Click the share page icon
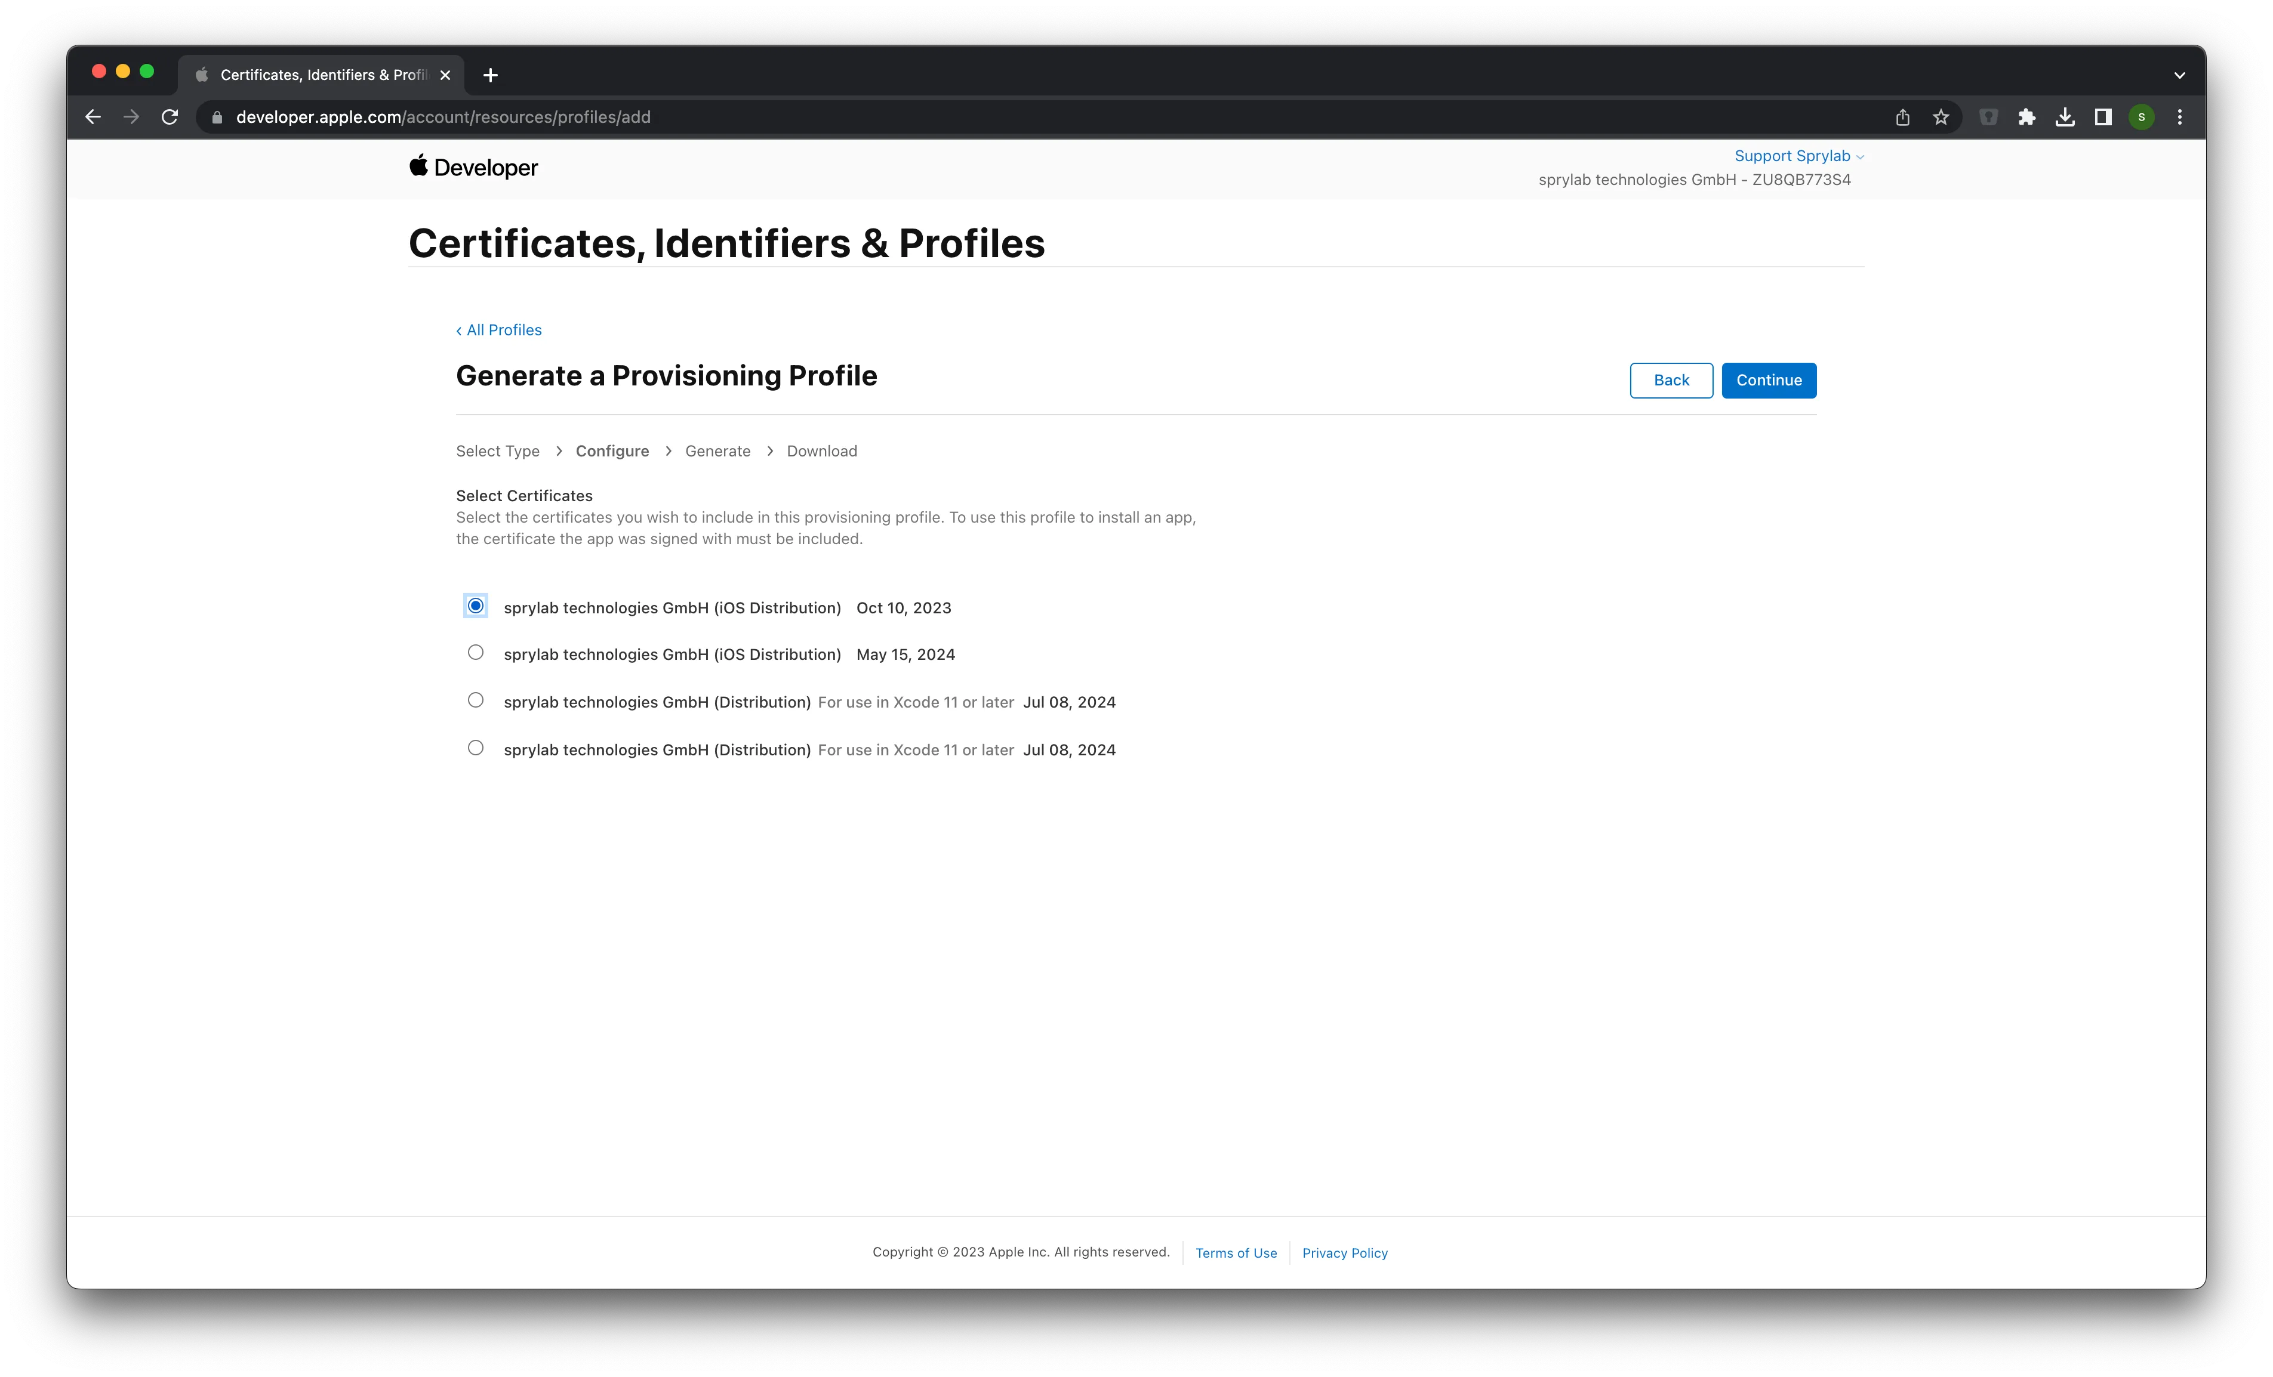Viewport: 2273px width, 1377px height. [1902, 117]
